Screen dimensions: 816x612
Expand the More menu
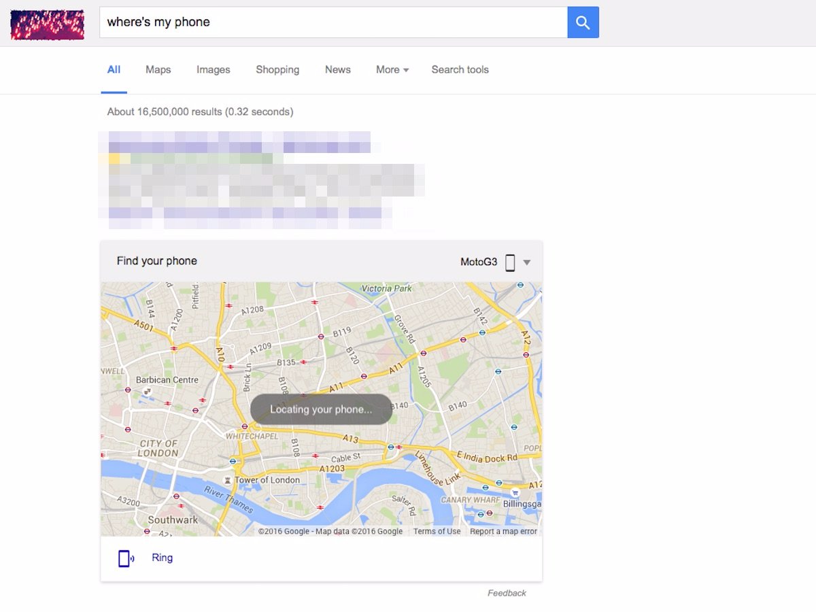[x=392, y=69]
